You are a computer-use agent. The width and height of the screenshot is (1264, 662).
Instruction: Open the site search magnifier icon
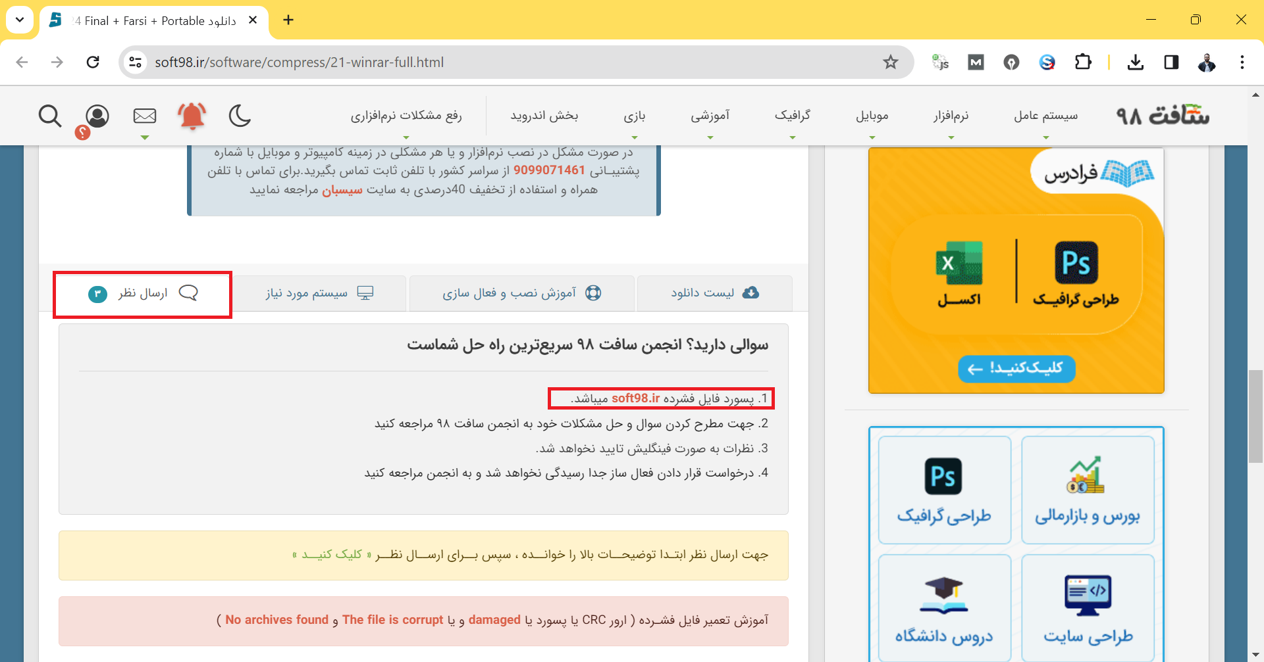(50, 116)
